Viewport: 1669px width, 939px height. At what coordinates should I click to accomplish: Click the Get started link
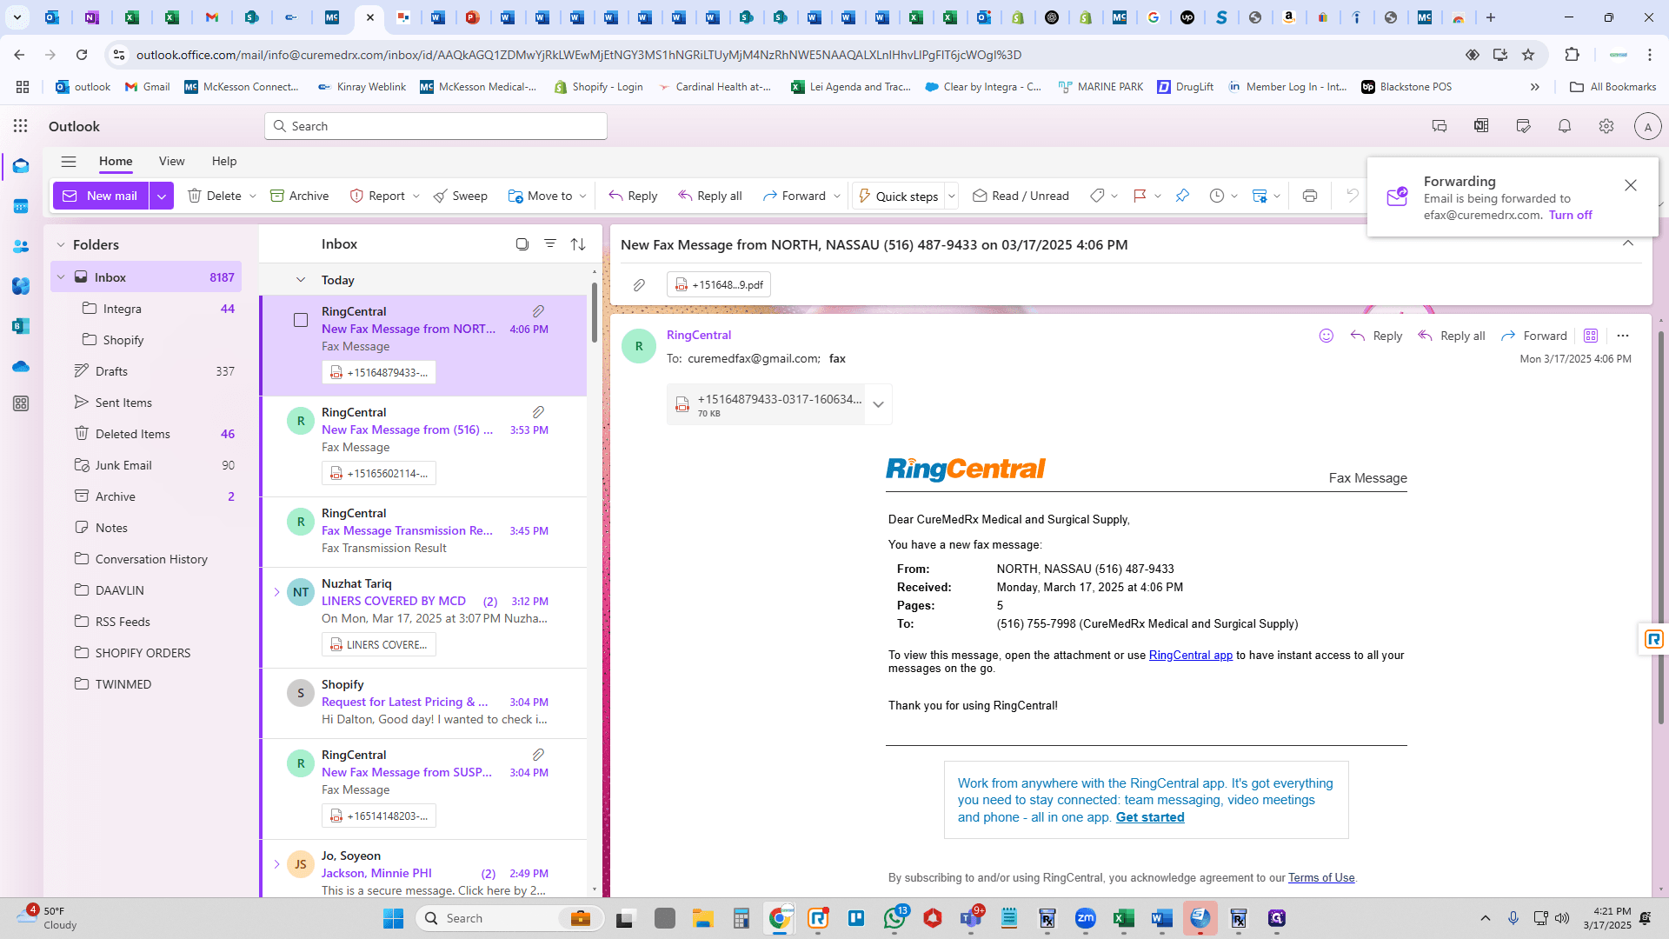click(x=1150, y=817)
